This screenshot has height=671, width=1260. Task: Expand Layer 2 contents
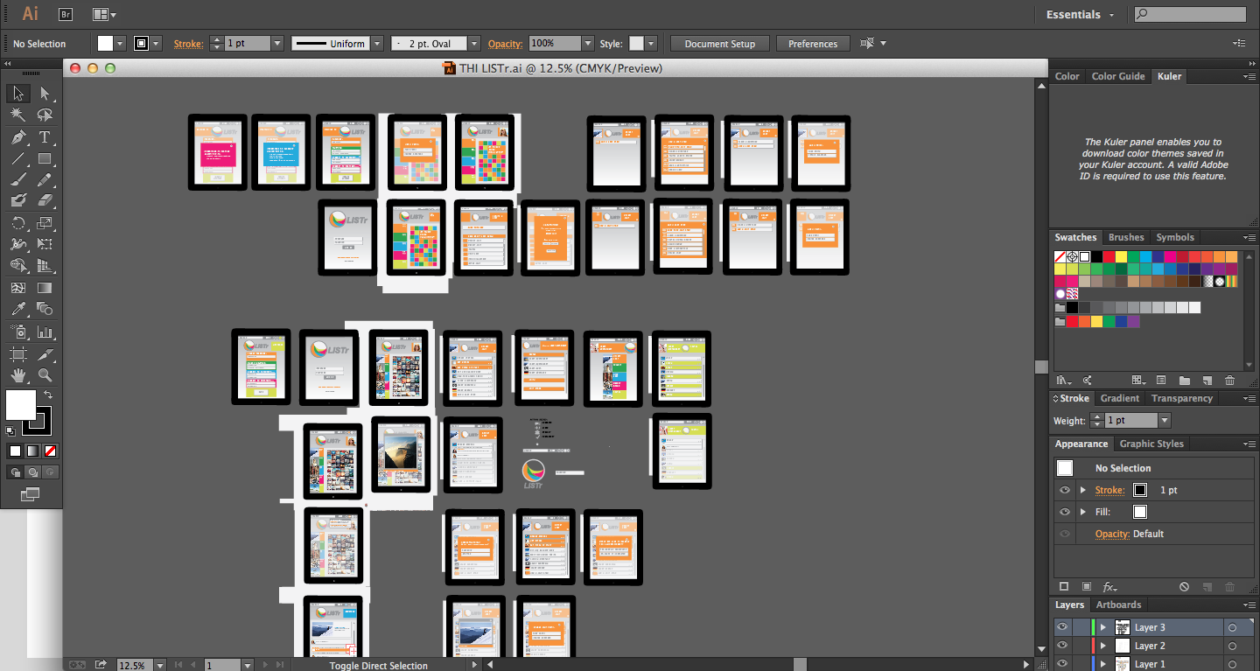(x=1103, y=646)
